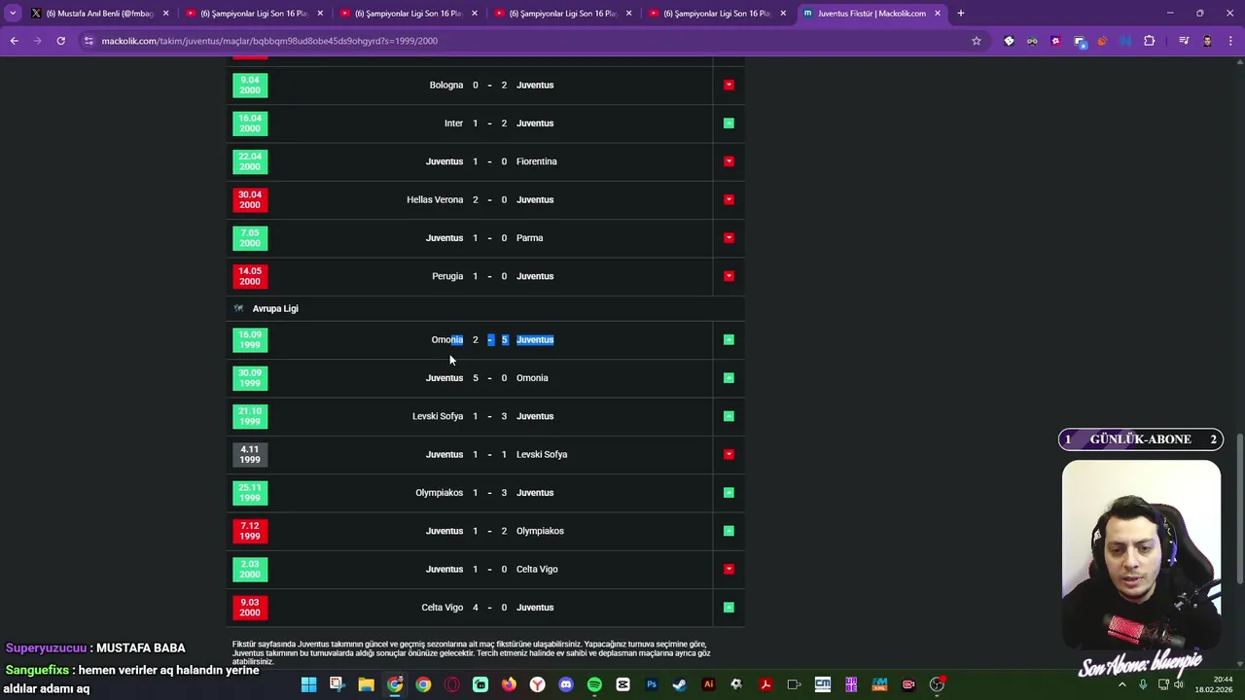Open Opera from the taskbar
The image size is (1245, 700).
(x=451, y=684)
